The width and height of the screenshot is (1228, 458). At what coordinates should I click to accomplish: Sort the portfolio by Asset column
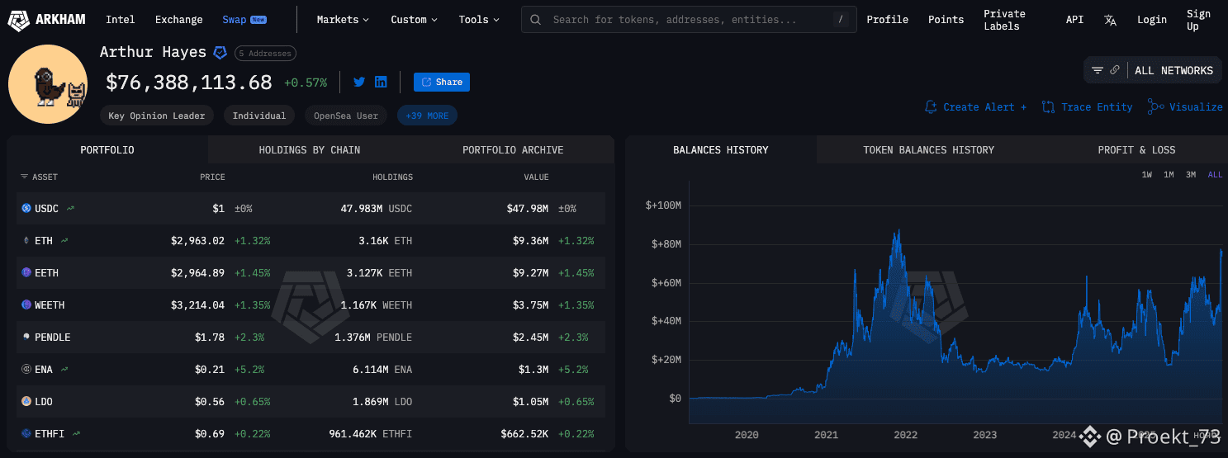coord(40,177)
